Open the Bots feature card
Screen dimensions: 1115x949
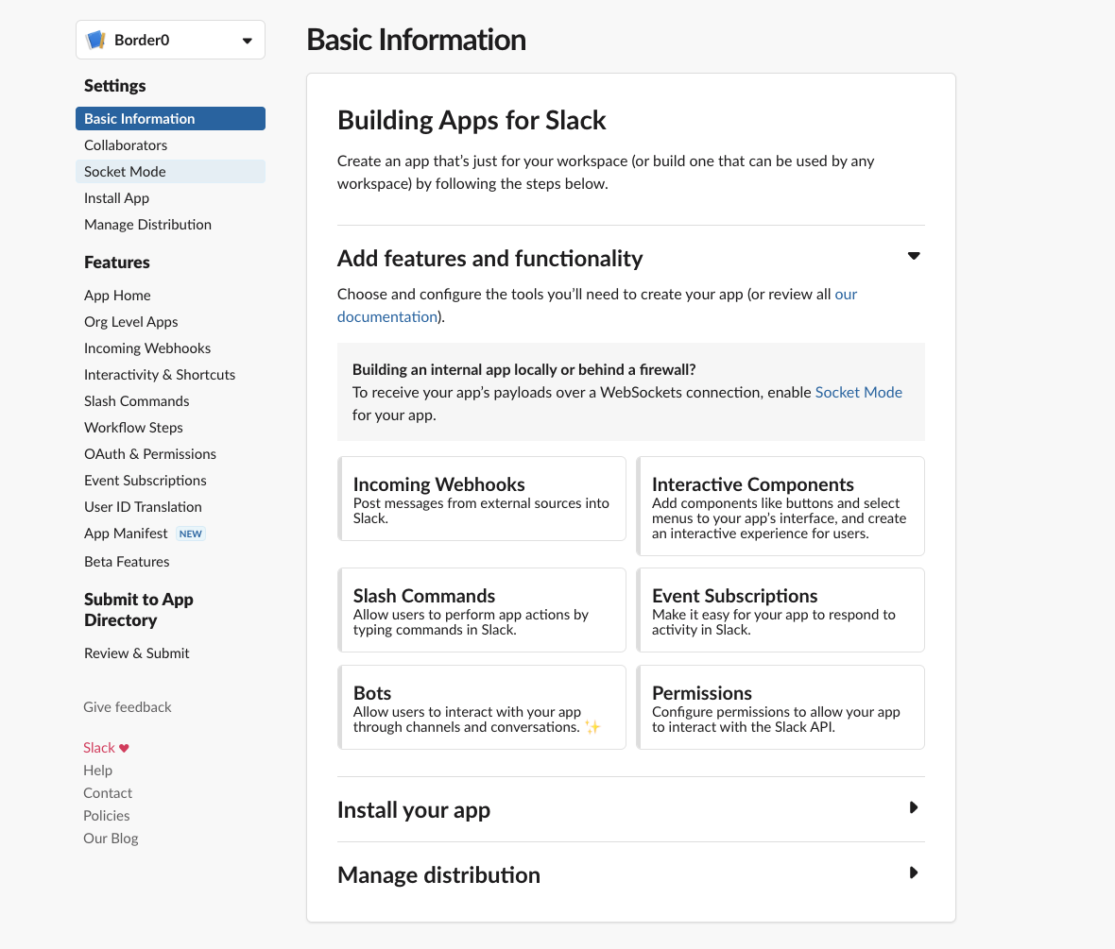[482, 707]
